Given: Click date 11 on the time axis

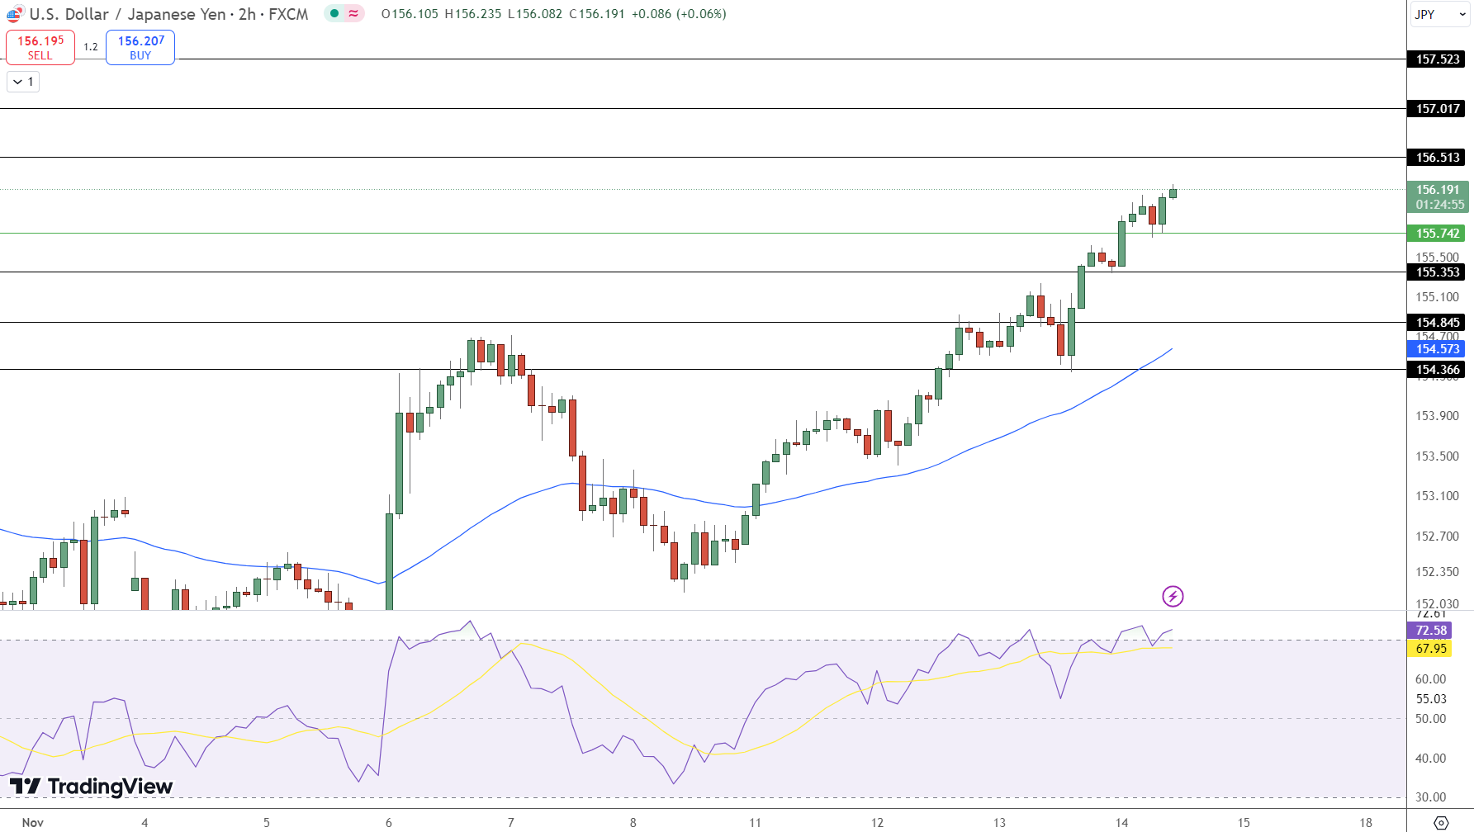Looking at the screenshot, I should click(x=755, y=823).
